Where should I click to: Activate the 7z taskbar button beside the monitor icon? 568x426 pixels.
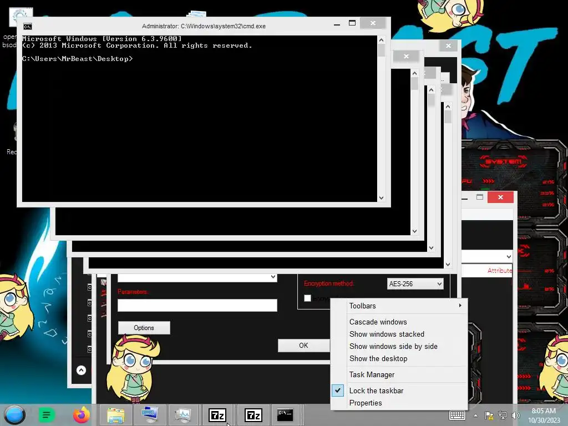(x=217, y=415)
